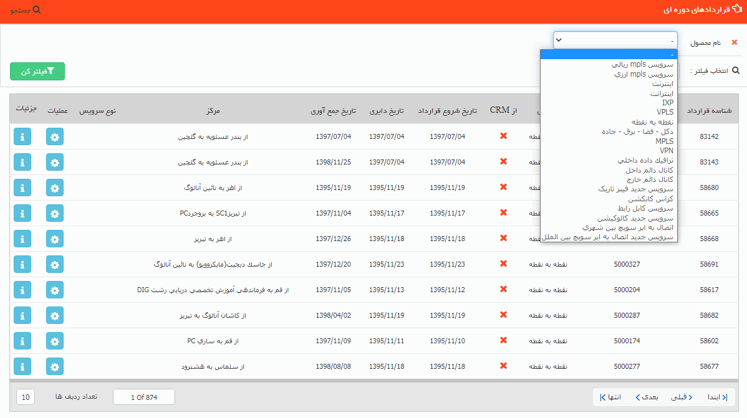Sort by شناسه قرارداد column header

709,110
